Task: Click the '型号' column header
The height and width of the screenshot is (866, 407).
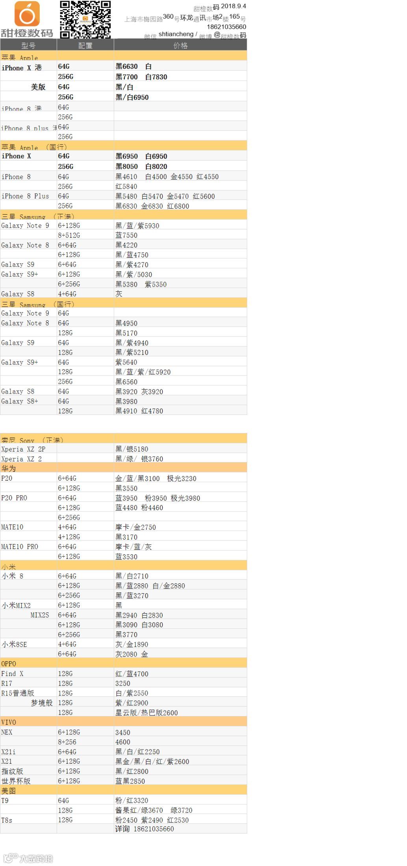Action: pos(28,45)
